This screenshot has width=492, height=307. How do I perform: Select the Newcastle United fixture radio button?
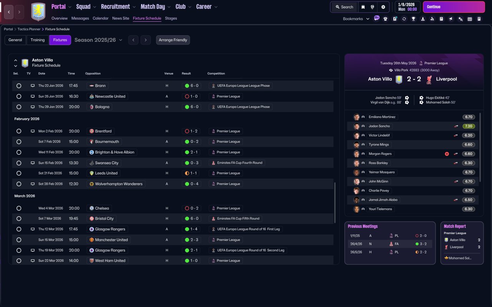coord(18,97)
